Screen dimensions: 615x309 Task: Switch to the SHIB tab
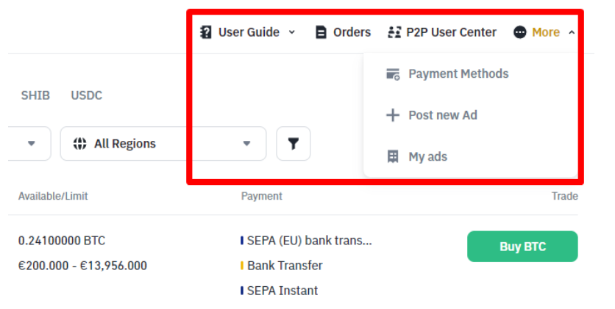click(x=35, y=95)
